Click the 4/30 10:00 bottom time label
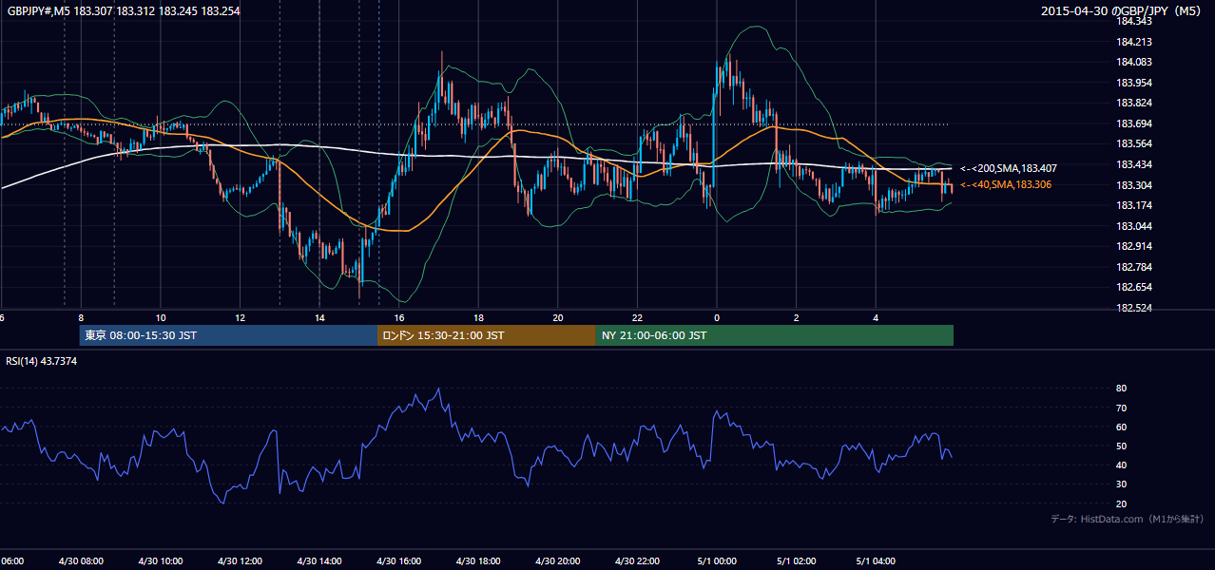Viewport: 1215px width, 570px height. coord(160,561)
